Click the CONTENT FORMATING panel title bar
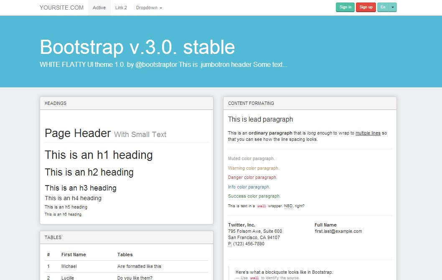 coord(310,103)
